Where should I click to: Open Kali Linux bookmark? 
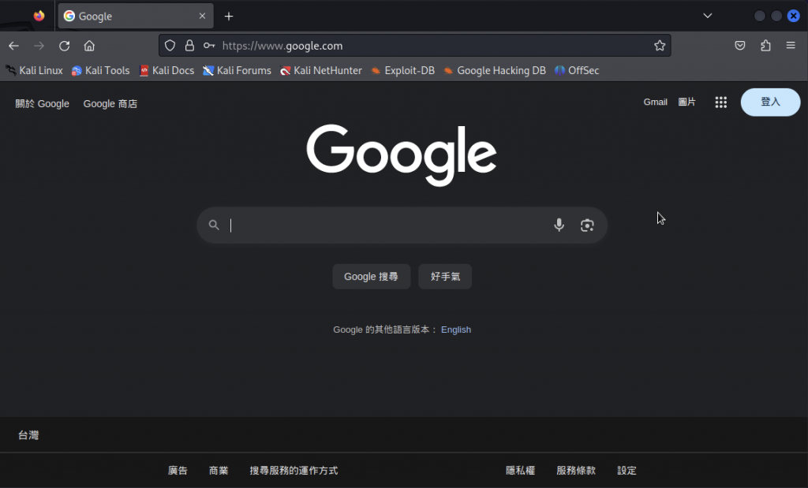(x=35, y=70)
